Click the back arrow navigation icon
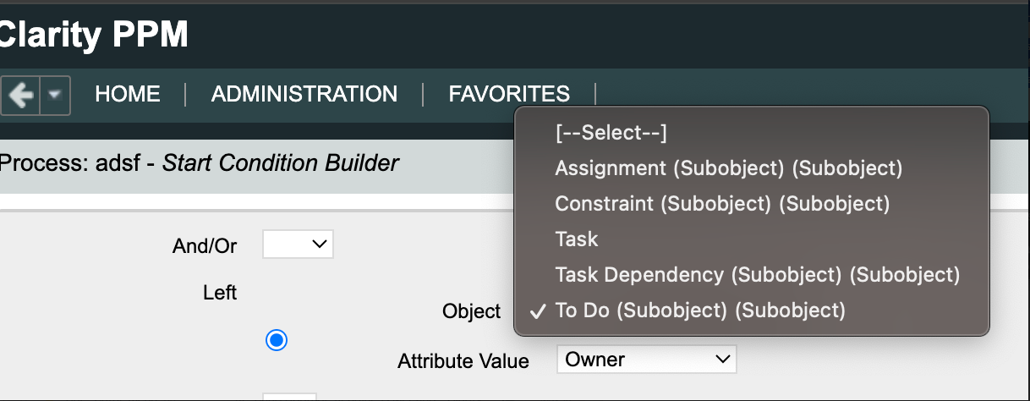Image resolution: width=1030 pixels, height=401 pixels. pyautogui.click(x=20, y=96)
